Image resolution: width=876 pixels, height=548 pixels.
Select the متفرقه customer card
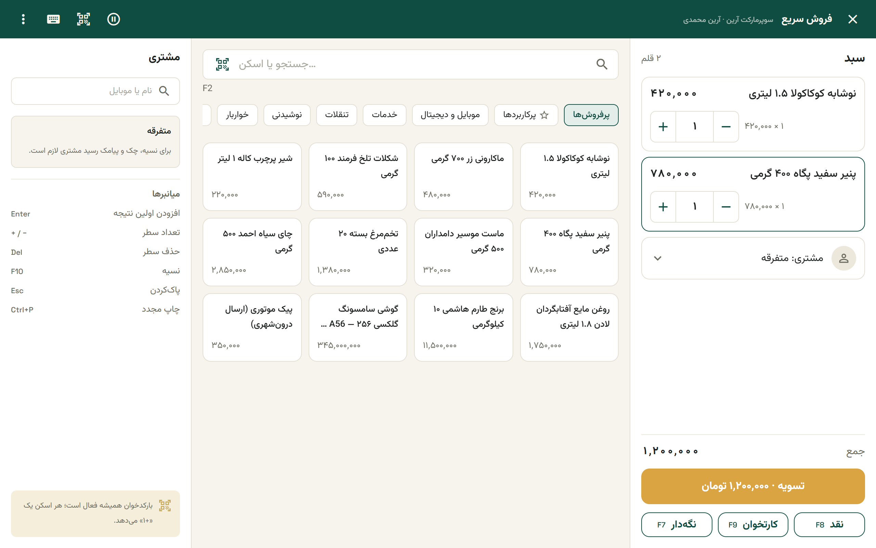(95, 142)
